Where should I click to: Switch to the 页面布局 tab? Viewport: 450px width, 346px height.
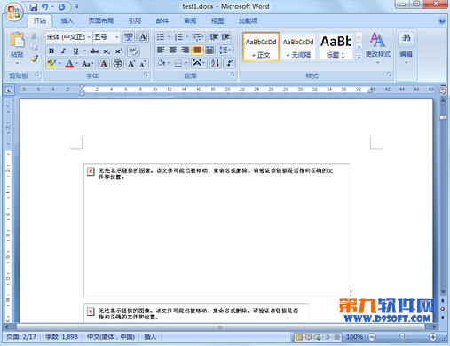101,20
